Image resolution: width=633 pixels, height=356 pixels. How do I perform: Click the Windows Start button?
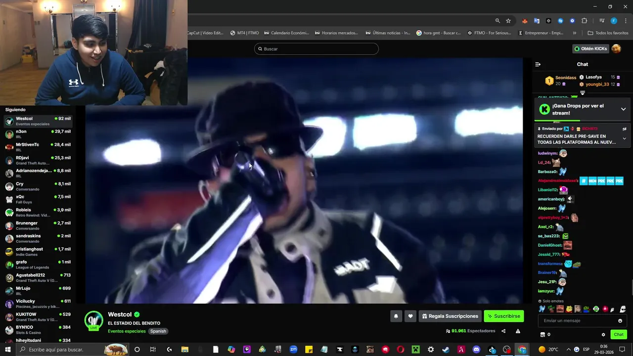point(8,350)
